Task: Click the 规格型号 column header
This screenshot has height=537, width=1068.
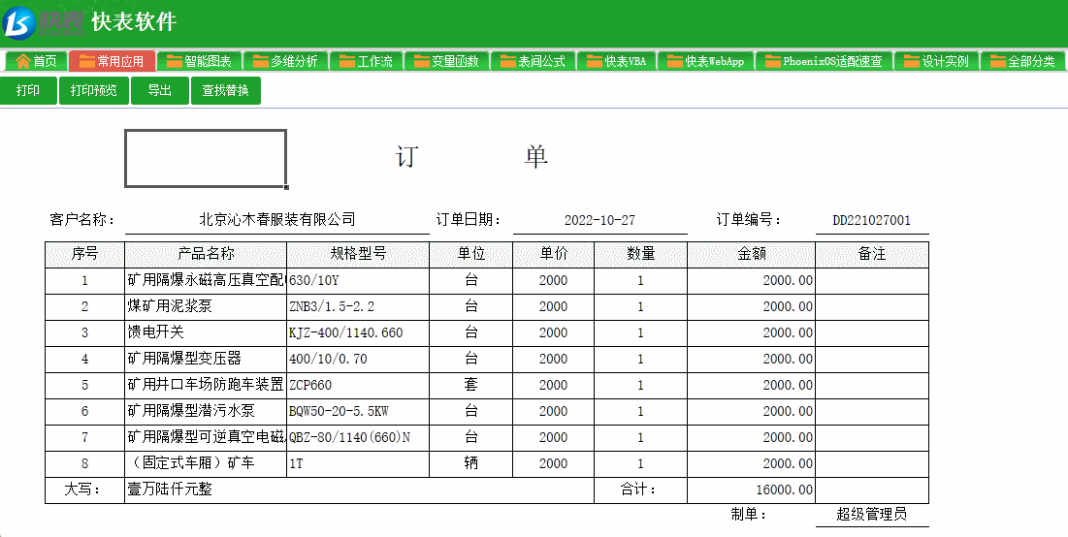Action: coord(358,254)
